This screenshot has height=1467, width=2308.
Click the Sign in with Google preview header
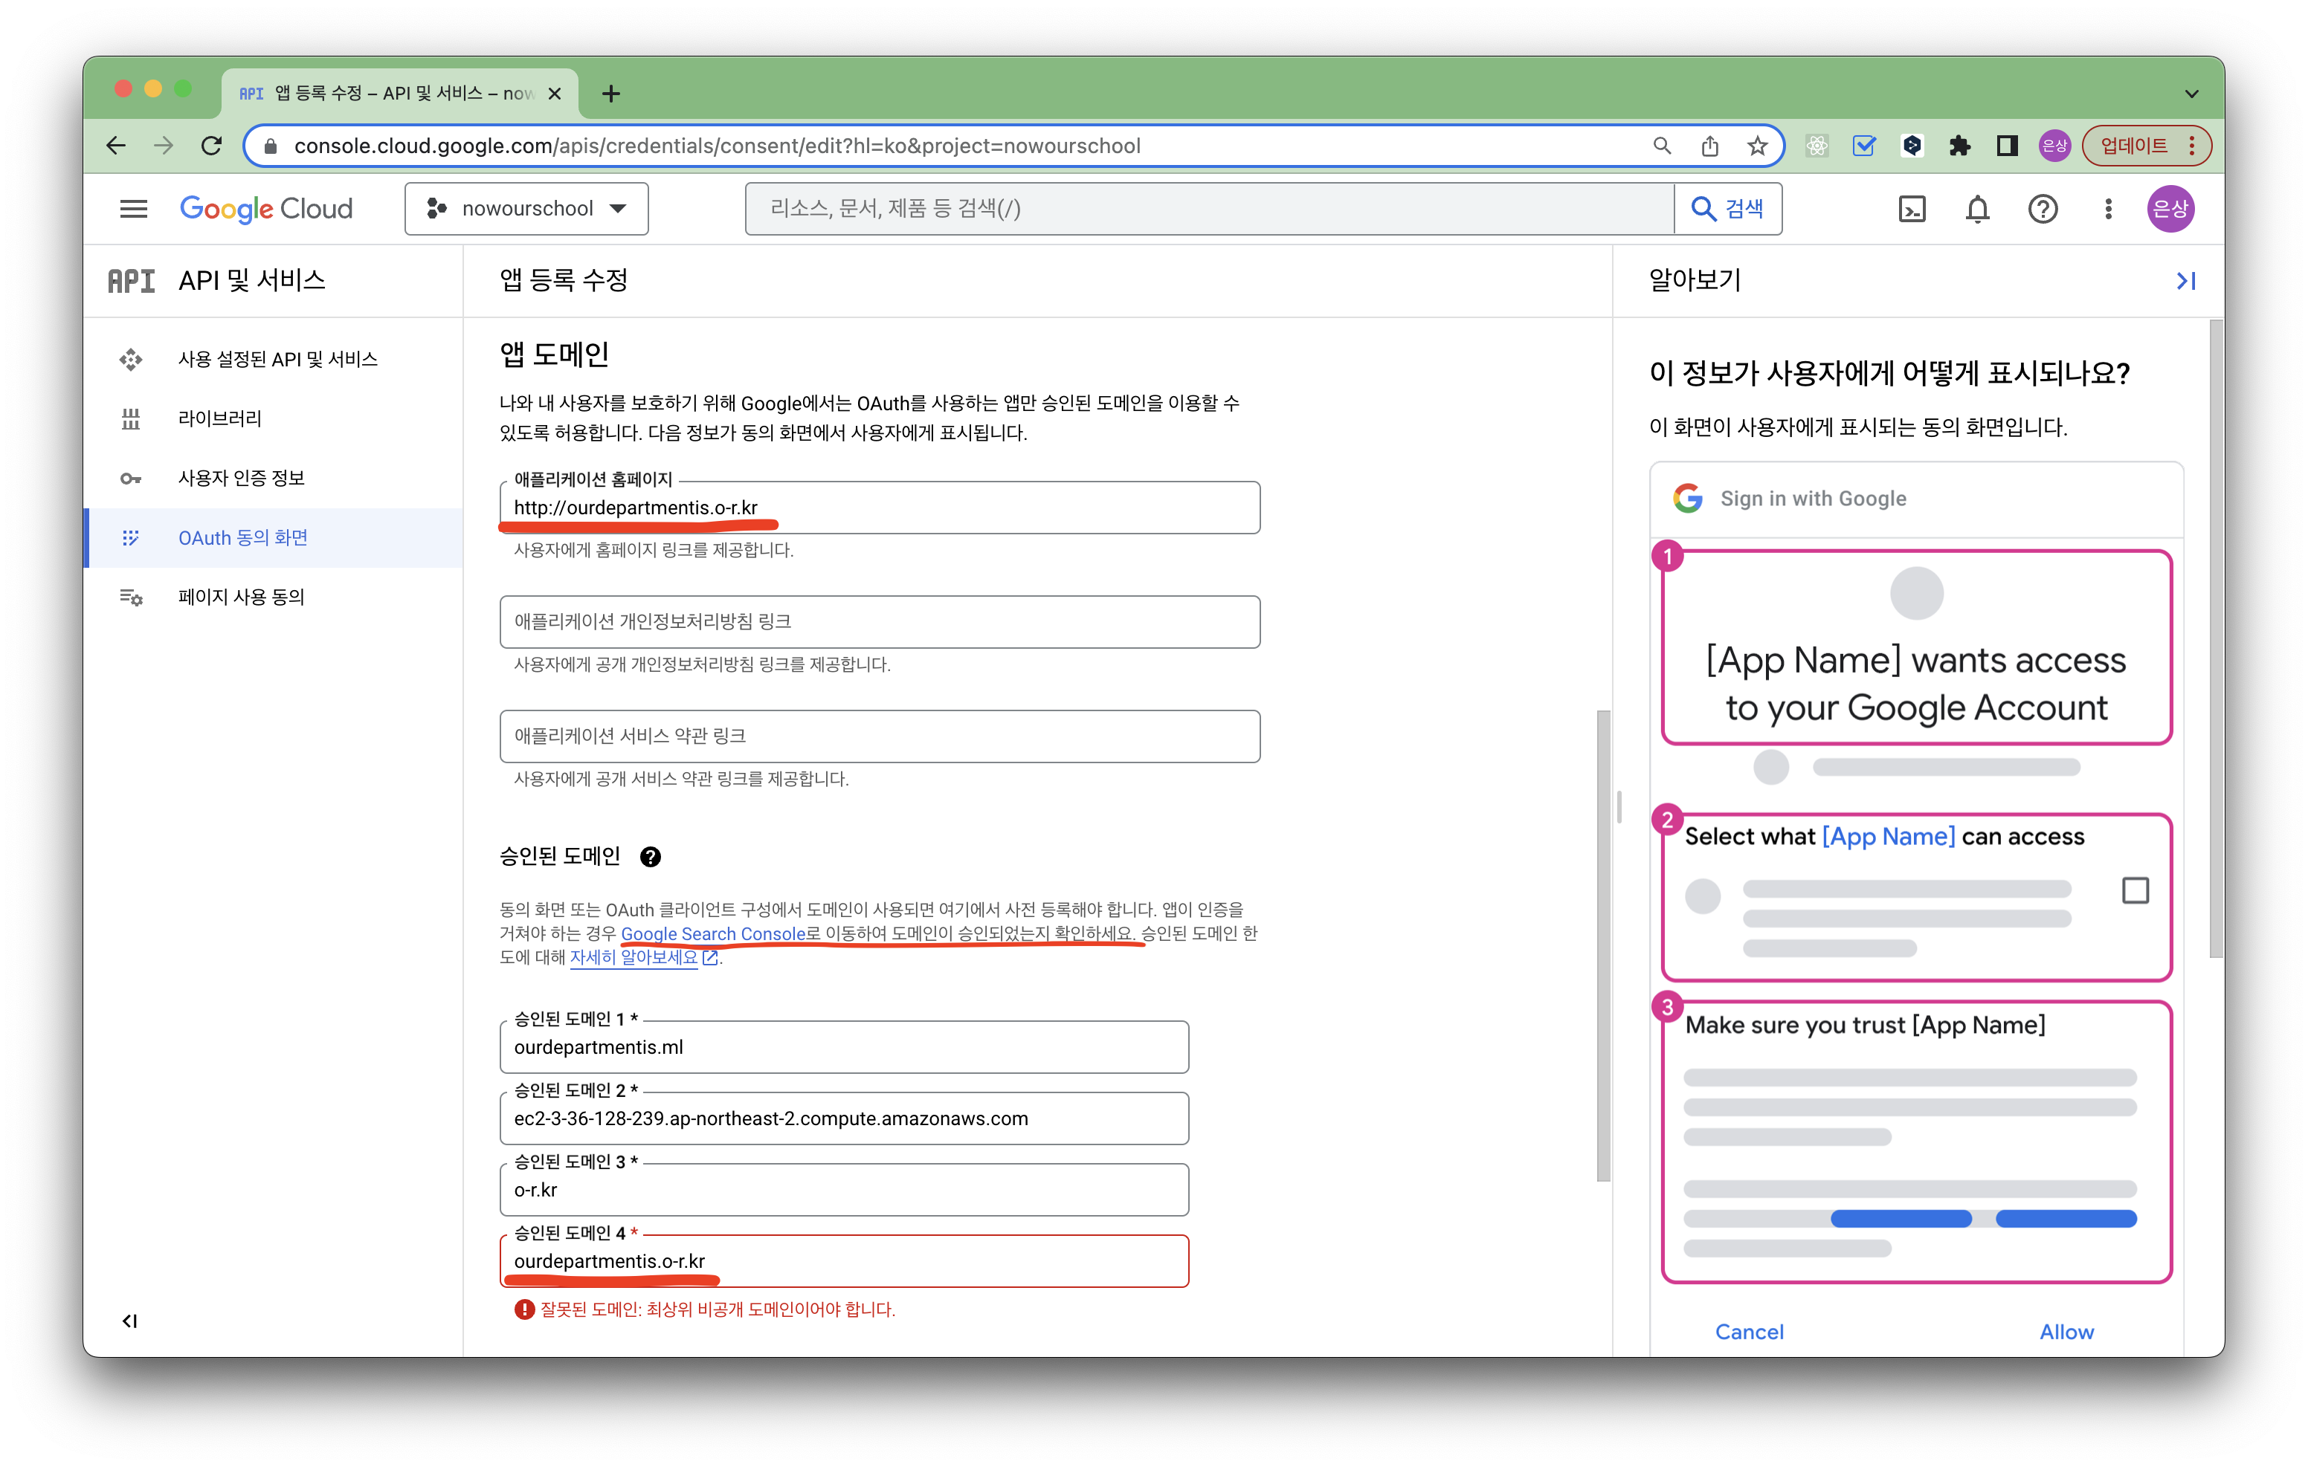[x=1813, y=498]
